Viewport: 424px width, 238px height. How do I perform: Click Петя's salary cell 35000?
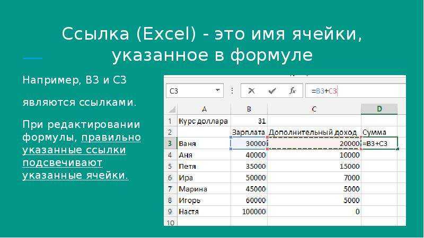point(249,166)
